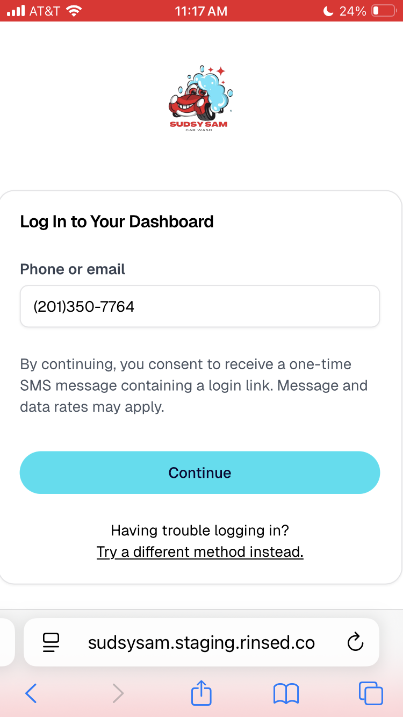Tap the 11:17 AM clock in status bar
403x717 pixels.
[201, 11]
